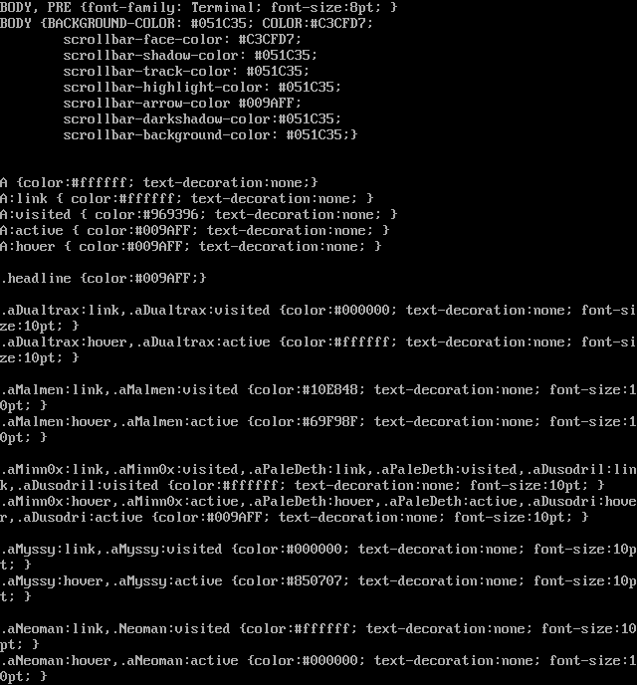Image resolution: width=637 pixels, height=685 pixels.
Task: Click the .aMalmen:hover #69F98F rule
Action: point(318,429)
